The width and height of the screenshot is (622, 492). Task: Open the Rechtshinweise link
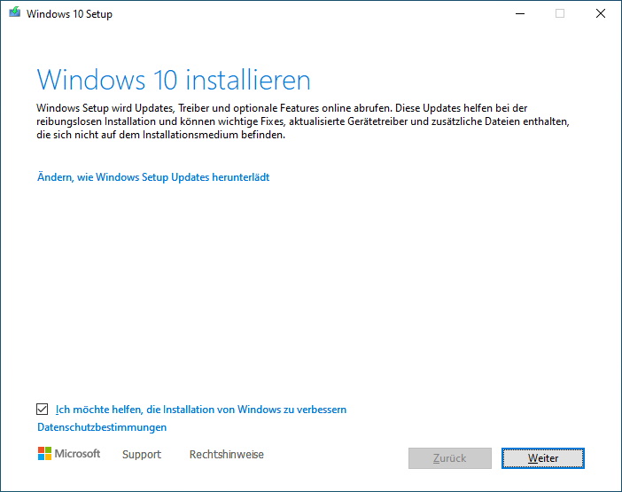[227, 454]
